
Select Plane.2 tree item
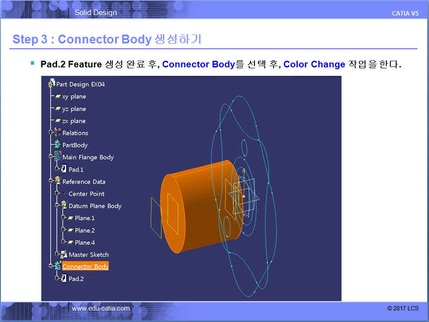[x=84, y=230]
